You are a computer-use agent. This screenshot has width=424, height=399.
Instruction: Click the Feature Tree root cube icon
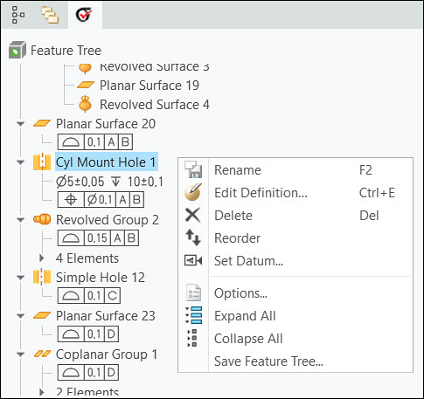click(x=17, y=50)
